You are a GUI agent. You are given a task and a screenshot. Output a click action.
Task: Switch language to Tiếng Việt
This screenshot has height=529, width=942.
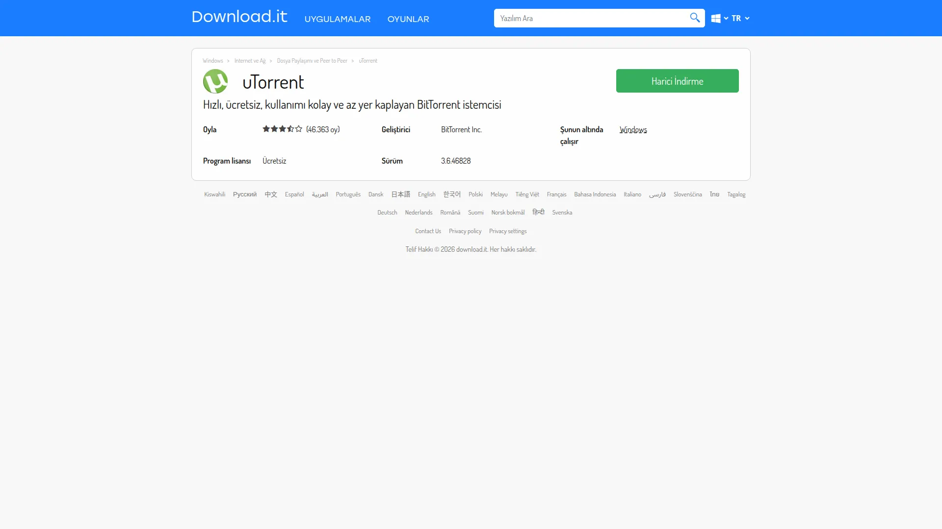tap(527, 194)
